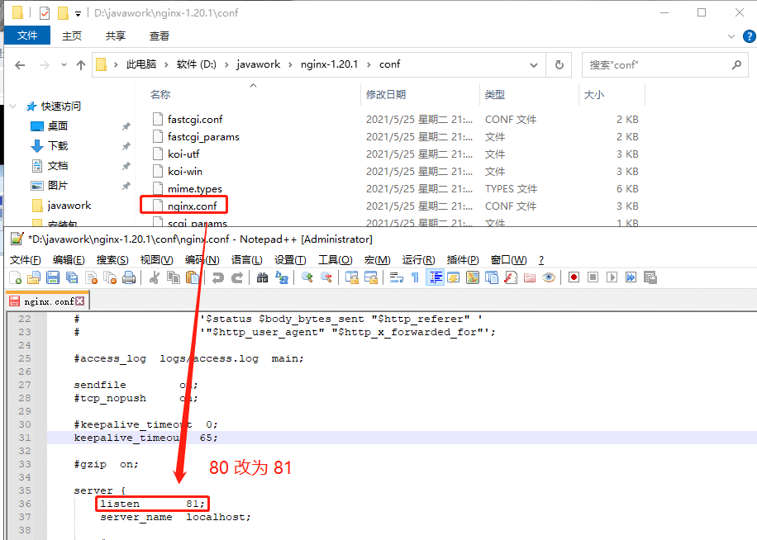Save nginx.conf with the Save icon

click(53, 277)
